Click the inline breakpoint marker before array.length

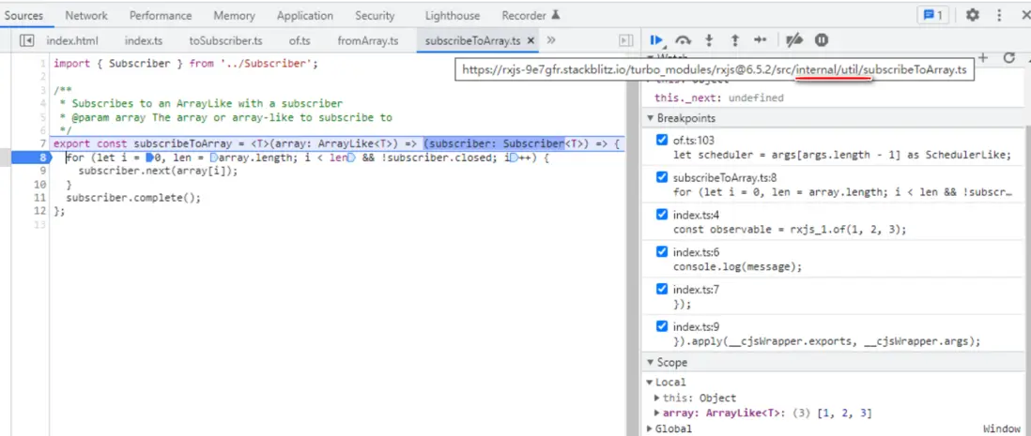[214, 158]
